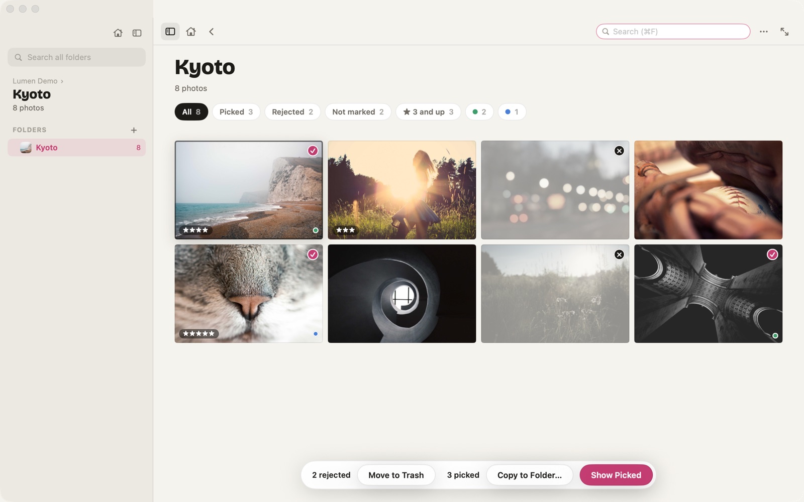This screenshot has height=502, width=804.
Task: Select the Kyoto folder in the sidebar
Action: (x=76, y=148)
